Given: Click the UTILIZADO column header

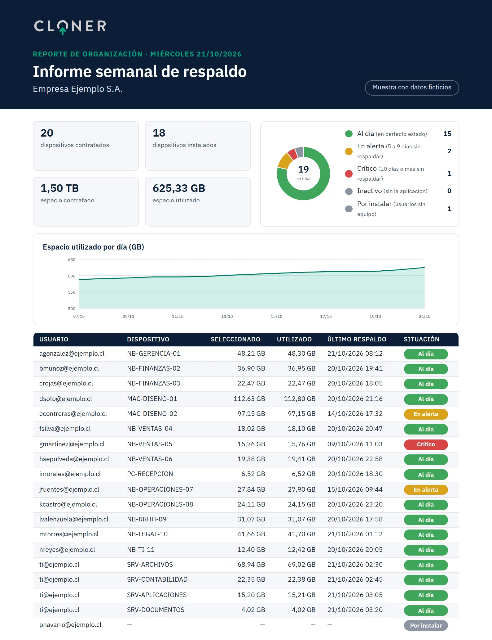Looking at the screenshot, I should pyautogui.click(x=294, y=339).
